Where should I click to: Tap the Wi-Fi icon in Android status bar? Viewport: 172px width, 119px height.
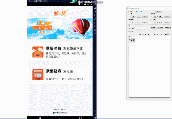[79, 4]
